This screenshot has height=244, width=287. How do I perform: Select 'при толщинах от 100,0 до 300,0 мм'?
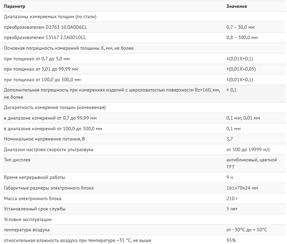tap(42, 80)
